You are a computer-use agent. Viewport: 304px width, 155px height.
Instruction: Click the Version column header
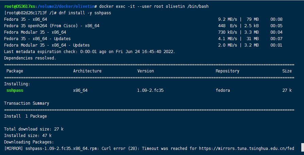(146, 71)
